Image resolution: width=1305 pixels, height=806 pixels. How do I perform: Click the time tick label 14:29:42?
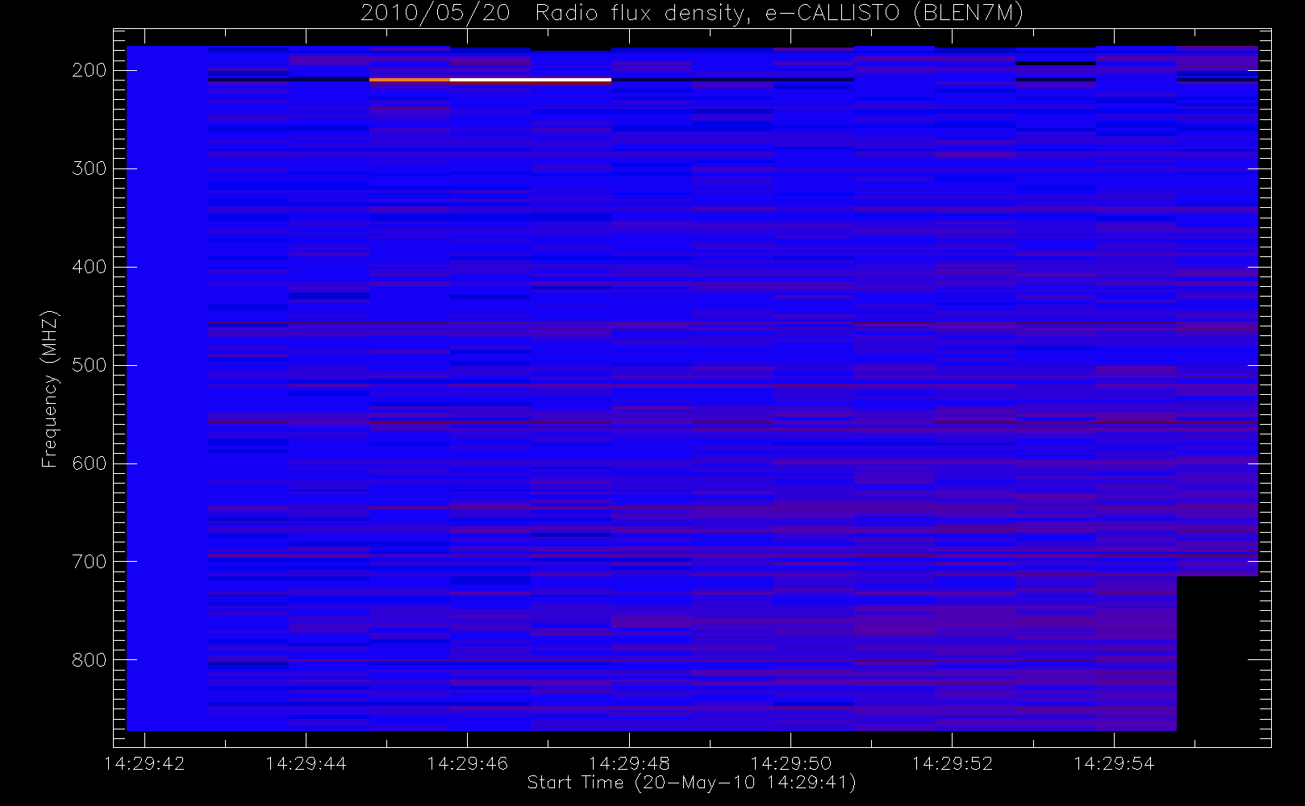[x=144, y=763]
